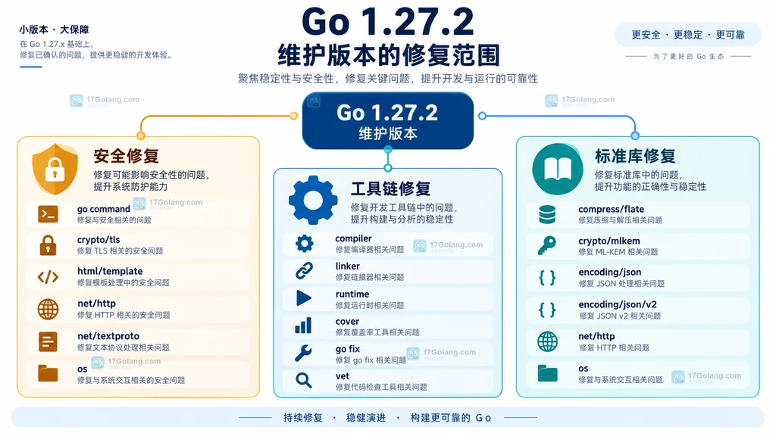Click the go command label

point(103,209)
